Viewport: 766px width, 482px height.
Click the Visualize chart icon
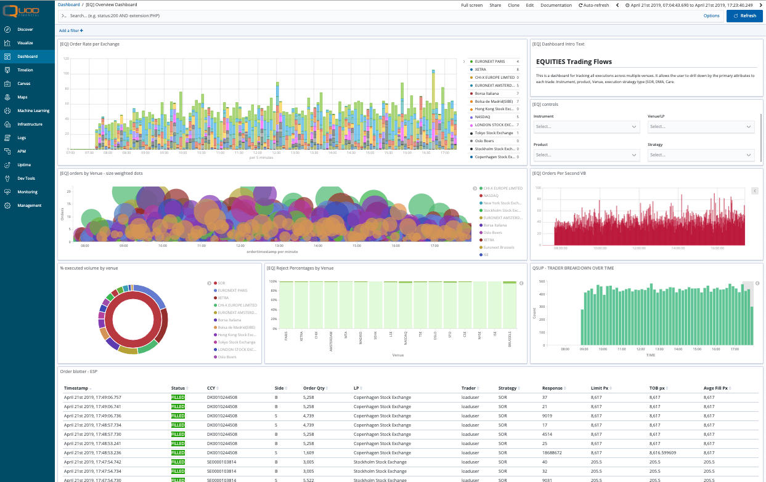pyautogui.click(x=7, y=43)
